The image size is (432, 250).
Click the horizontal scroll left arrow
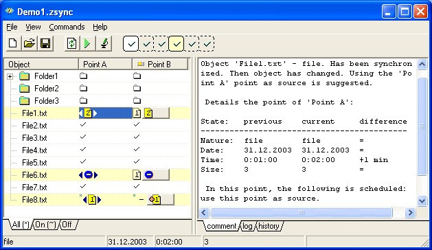pos(204,212)
